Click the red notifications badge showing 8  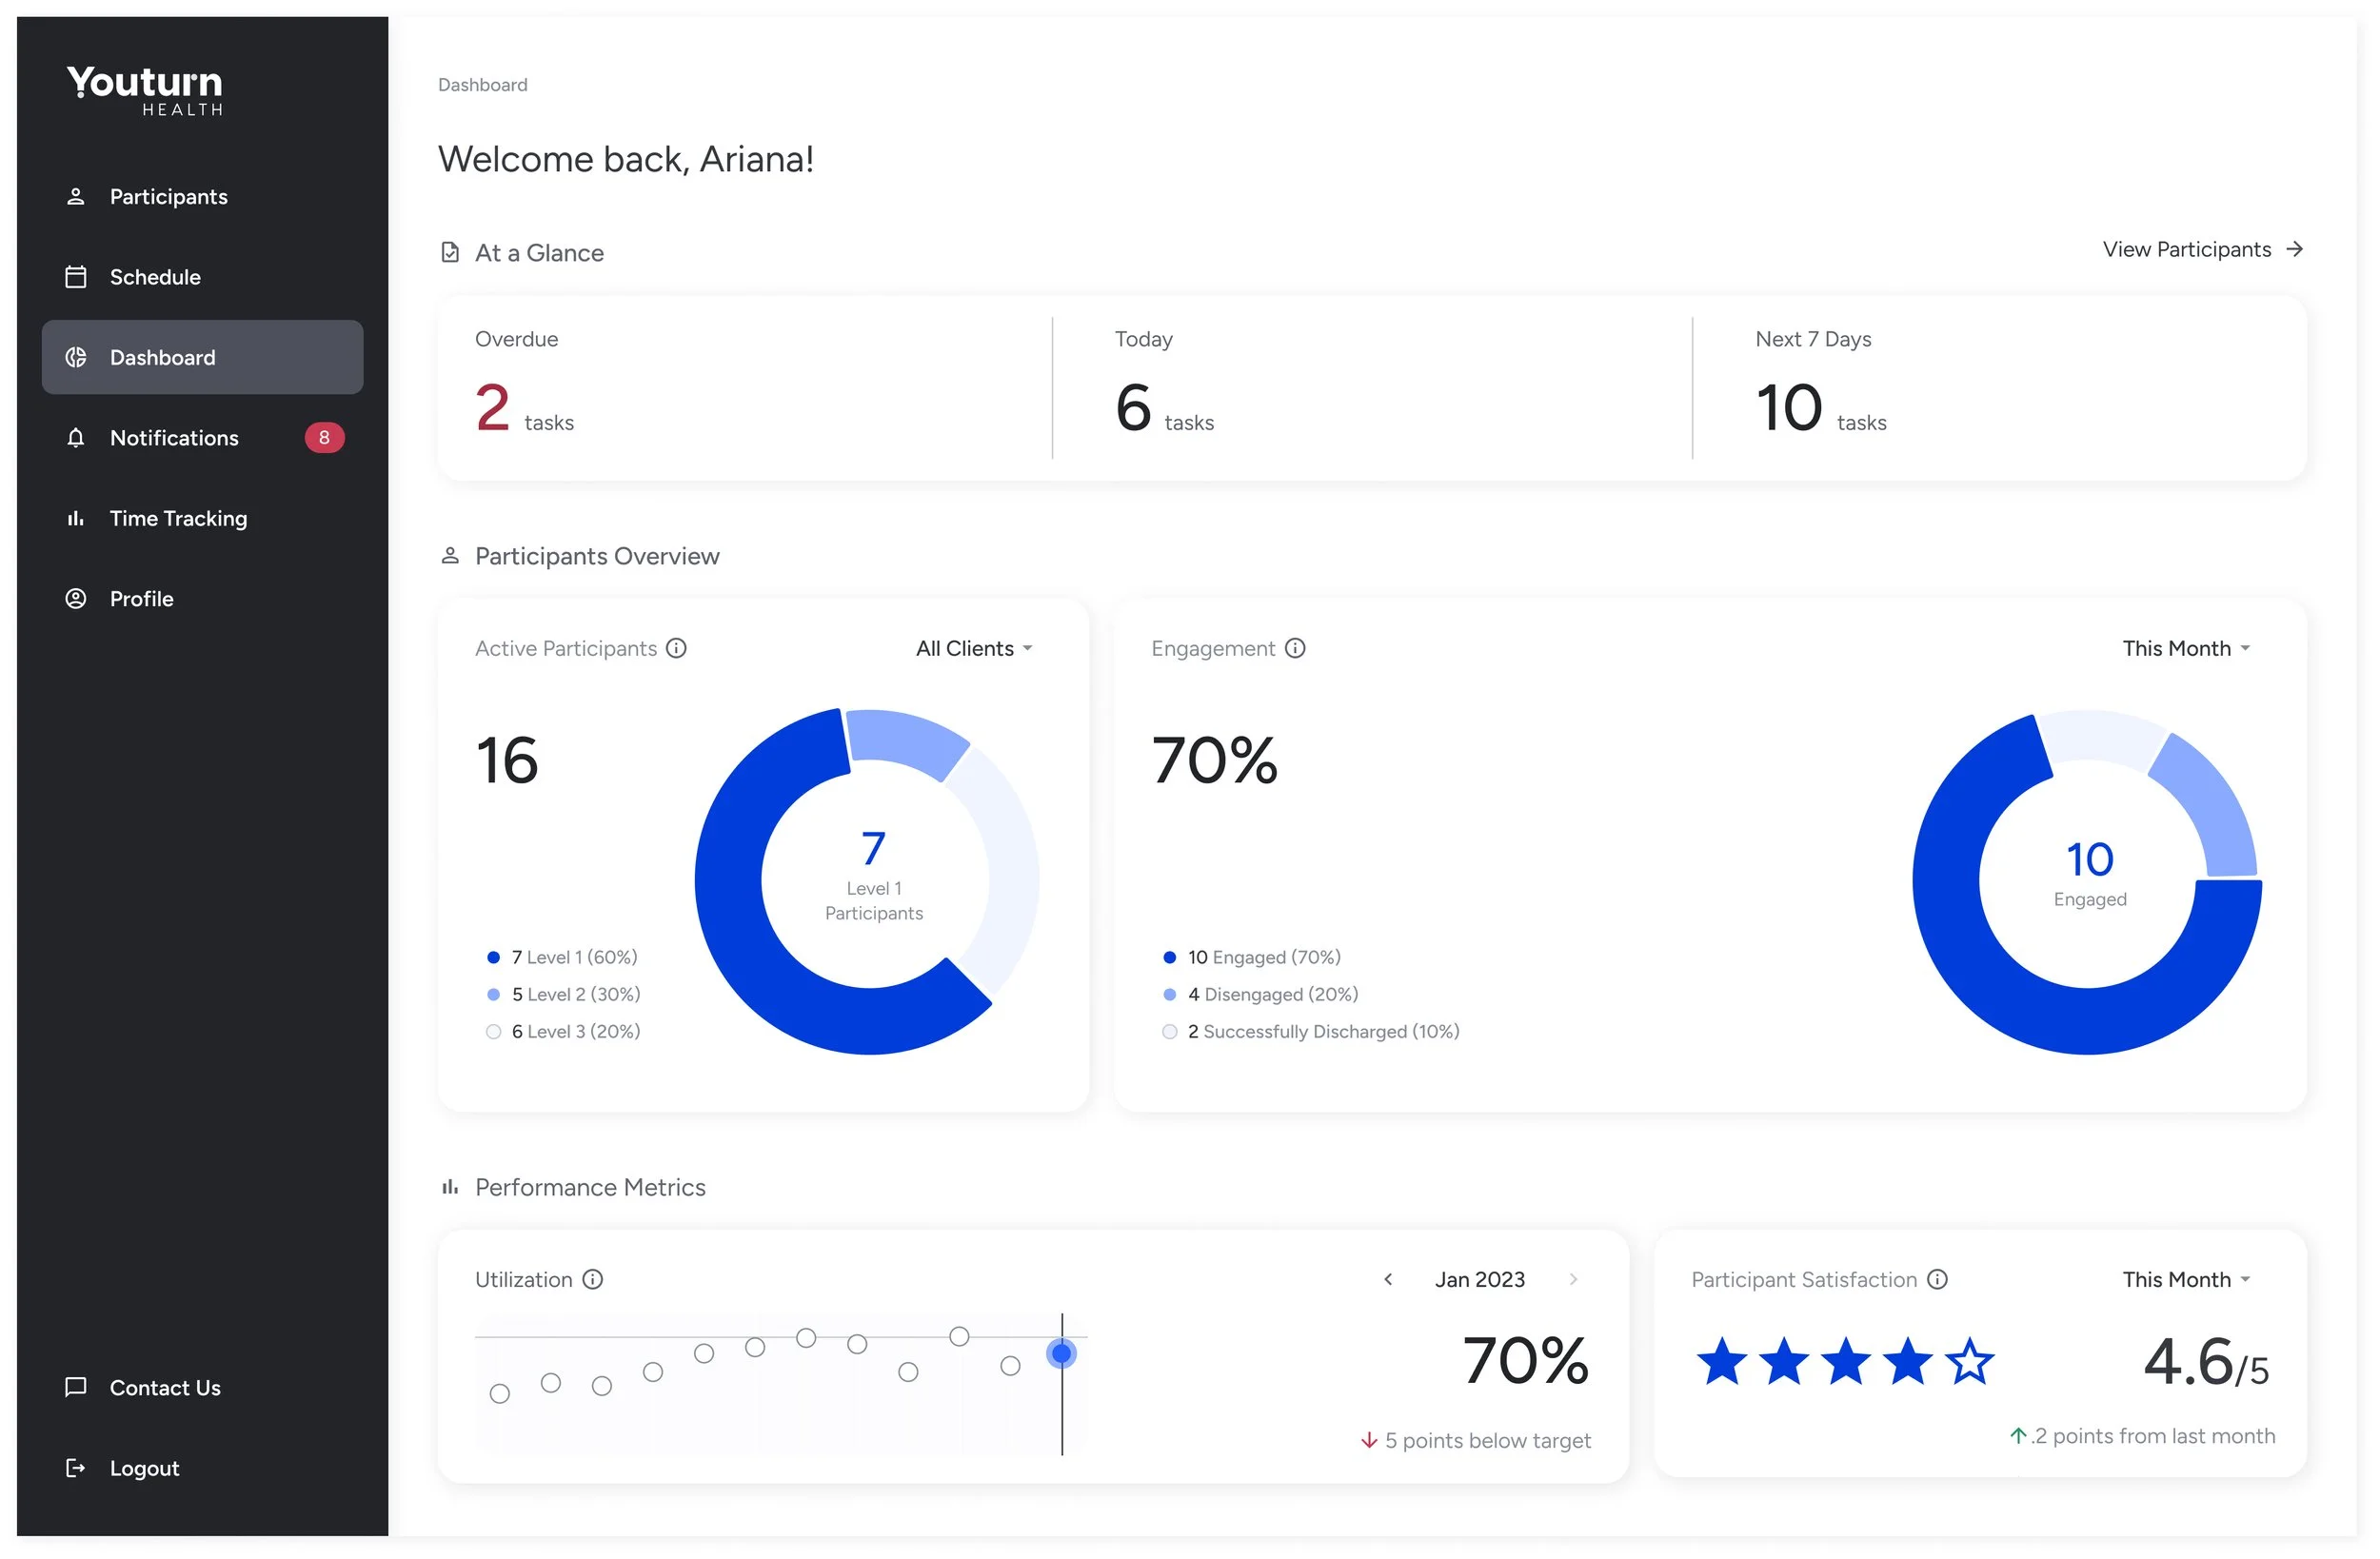323,437
